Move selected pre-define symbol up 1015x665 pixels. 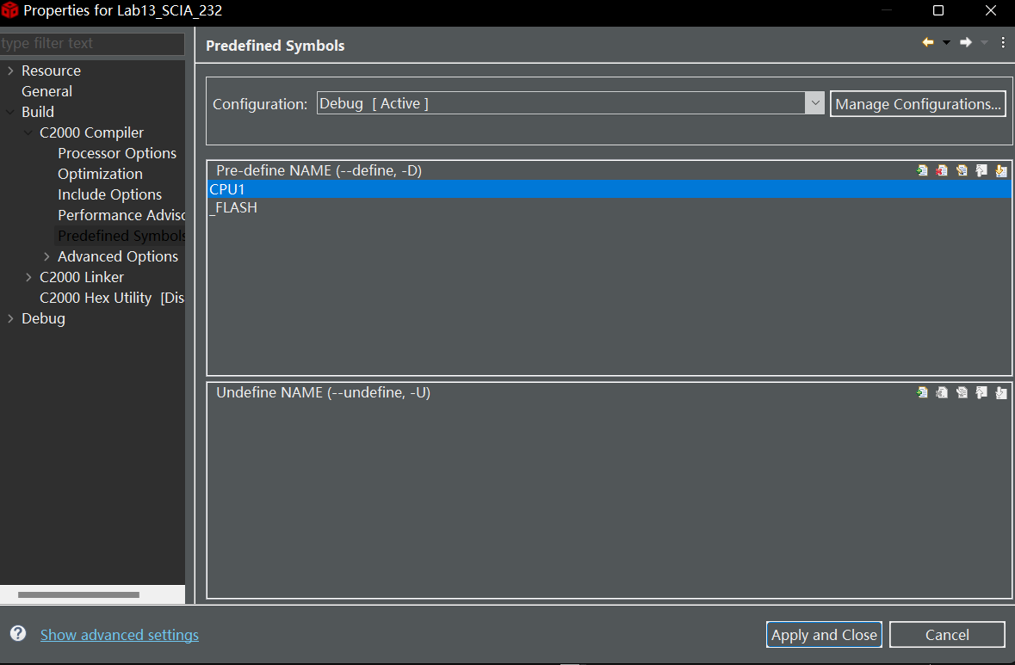tap(981, 170)
